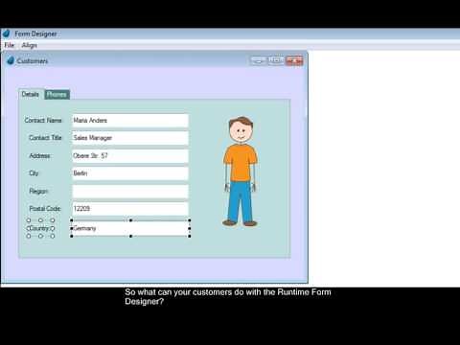Click the Contact Name label
Screen dimensions: 460x345
point(43,121)
